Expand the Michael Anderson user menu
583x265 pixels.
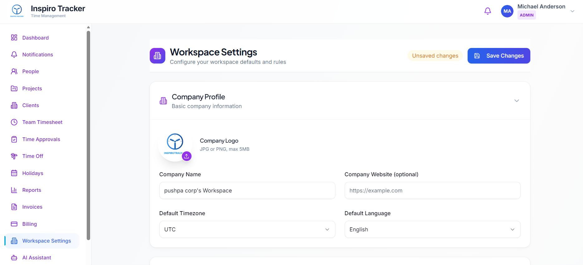572,11
